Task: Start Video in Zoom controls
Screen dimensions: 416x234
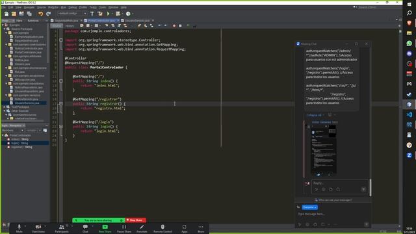Action: (x=38, y=228)
